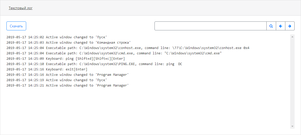
Task: Click the vertical scrollbar track
Action: (x=292, y=82)
